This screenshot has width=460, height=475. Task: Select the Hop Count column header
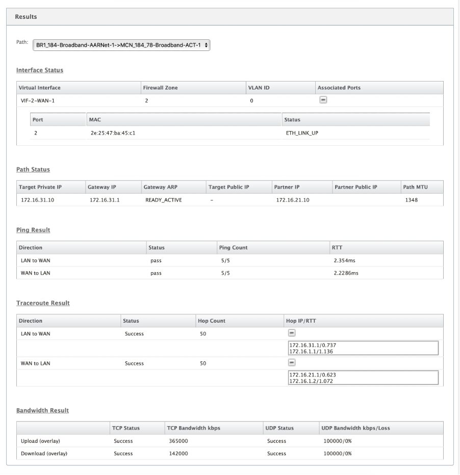click(x=240, y=321)
